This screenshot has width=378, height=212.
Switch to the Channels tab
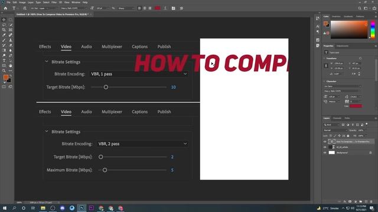click(x=337, y=118)
